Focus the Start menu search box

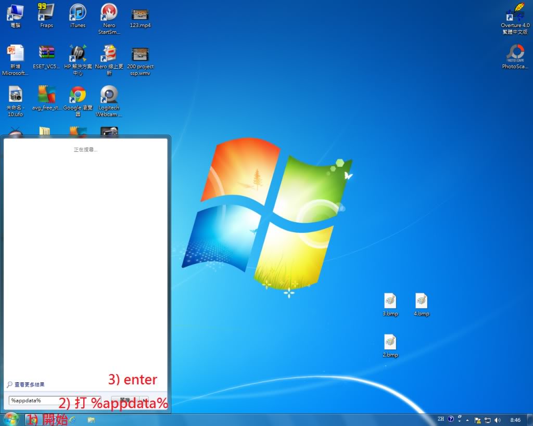[55, 401]
